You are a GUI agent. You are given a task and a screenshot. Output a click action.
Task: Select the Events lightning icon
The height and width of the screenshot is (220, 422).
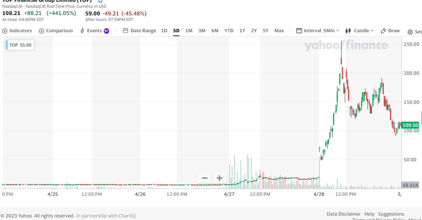click(82, 31)
